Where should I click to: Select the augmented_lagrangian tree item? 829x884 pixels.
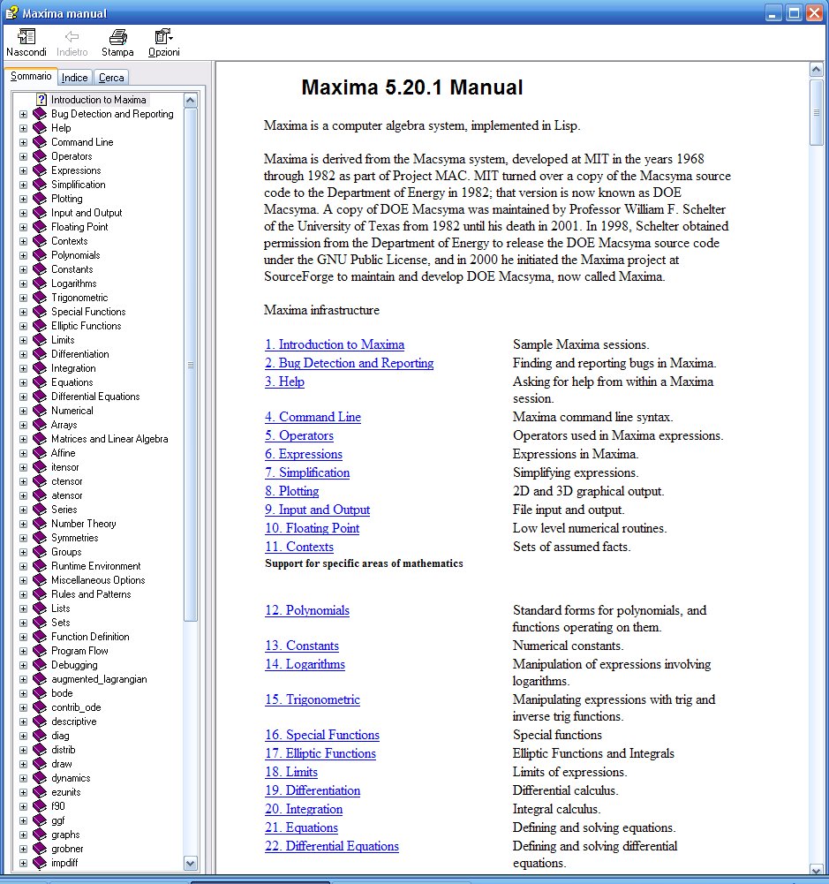99,679
